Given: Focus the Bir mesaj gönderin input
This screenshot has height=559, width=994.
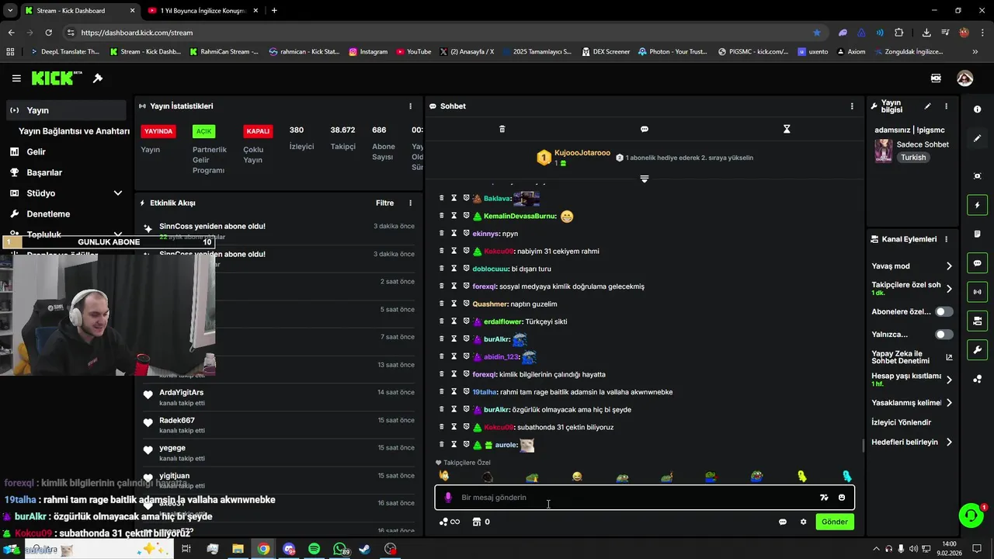Looking at the screenshot, I should 637,498.
